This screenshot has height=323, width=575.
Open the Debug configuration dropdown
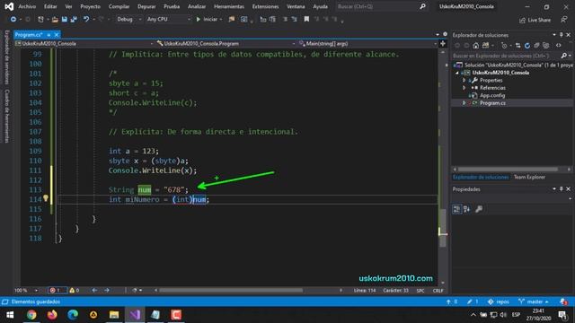click(x=128, y=19)
